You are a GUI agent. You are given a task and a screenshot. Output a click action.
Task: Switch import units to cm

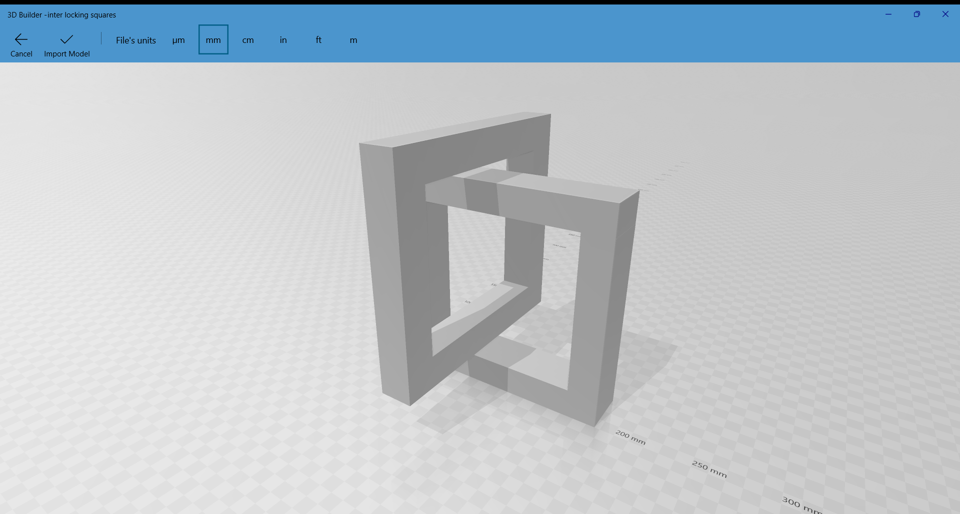248,40
